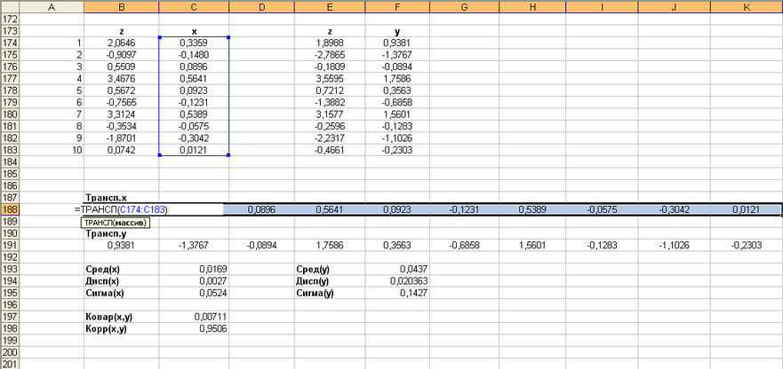Click cell with value 0,1427
The image size is (783, 369).
click(x=397, y=294)
